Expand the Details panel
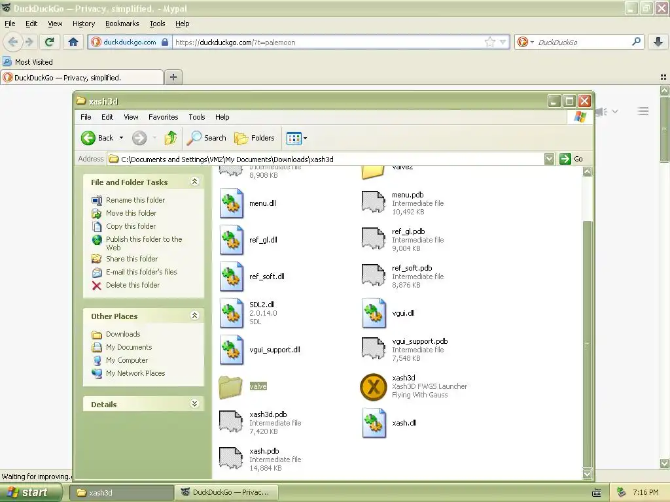The width and height of the screenshot is (670, 502). point(194,403)
